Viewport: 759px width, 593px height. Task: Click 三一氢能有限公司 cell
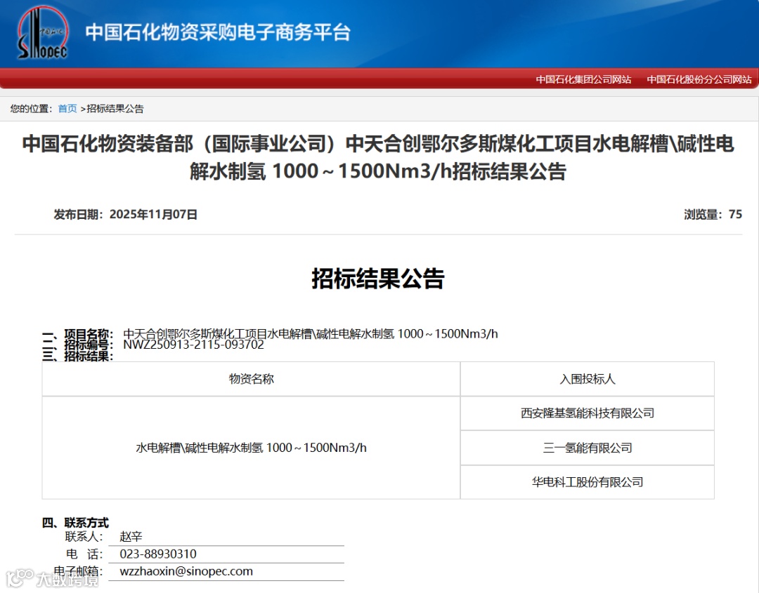click(x=587, y=448)
